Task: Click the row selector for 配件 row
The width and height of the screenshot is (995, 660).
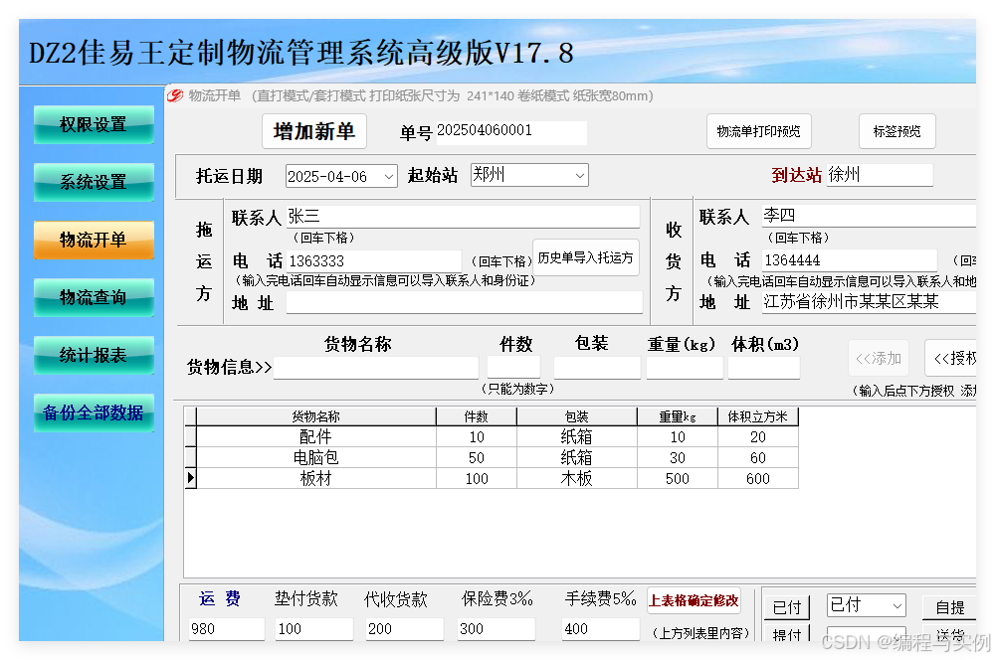Action: [x=190, y=436]
